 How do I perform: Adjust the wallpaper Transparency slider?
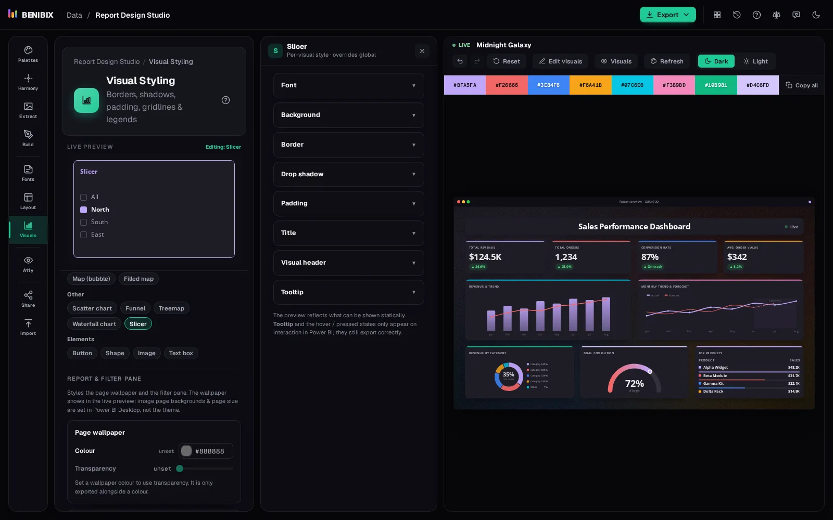coord(206,469)
